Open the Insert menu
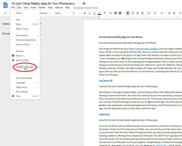 33,7
